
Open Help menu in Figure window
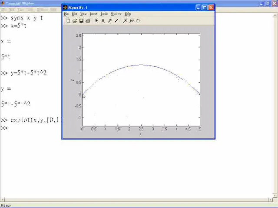[x=128, y=14]
